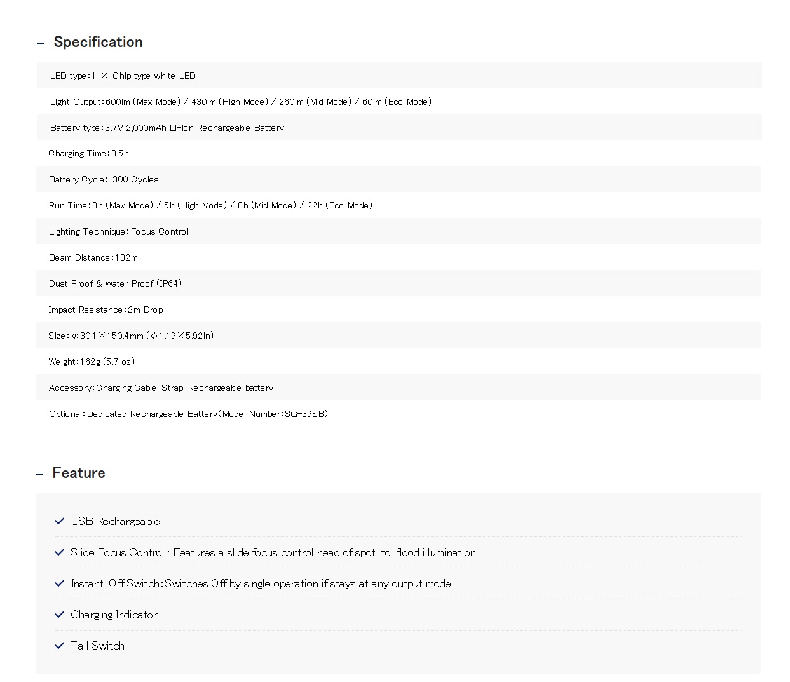This screenshot has height=682, width=790.
Task: Click the Battery type specification row
Action: coord(399,128)
